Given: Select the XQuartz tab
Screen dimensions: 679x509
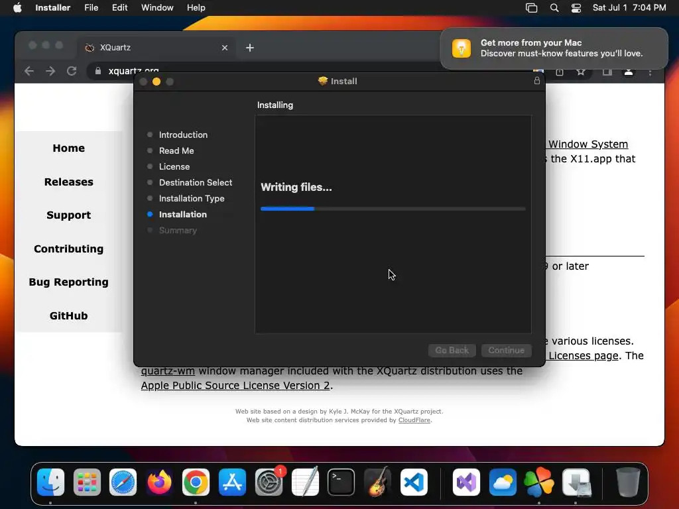Looking at the screenshot, I should tap(156, 48).
